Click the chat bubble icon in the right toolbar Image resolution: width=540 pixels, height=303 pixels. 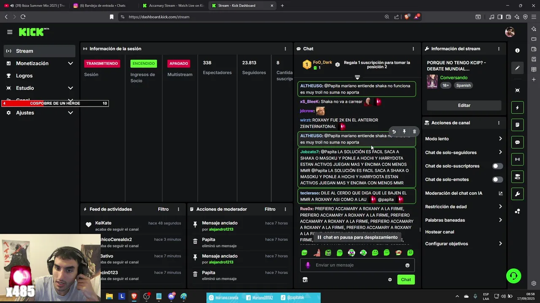click(517, 142)
